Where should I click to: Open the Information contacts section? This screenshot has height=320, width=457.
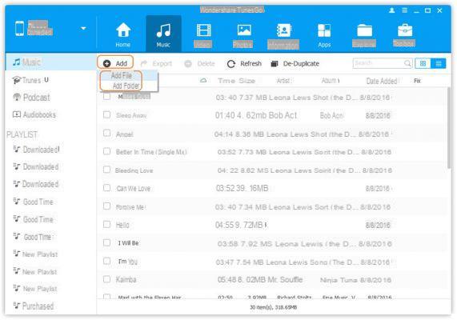(283, 35)
